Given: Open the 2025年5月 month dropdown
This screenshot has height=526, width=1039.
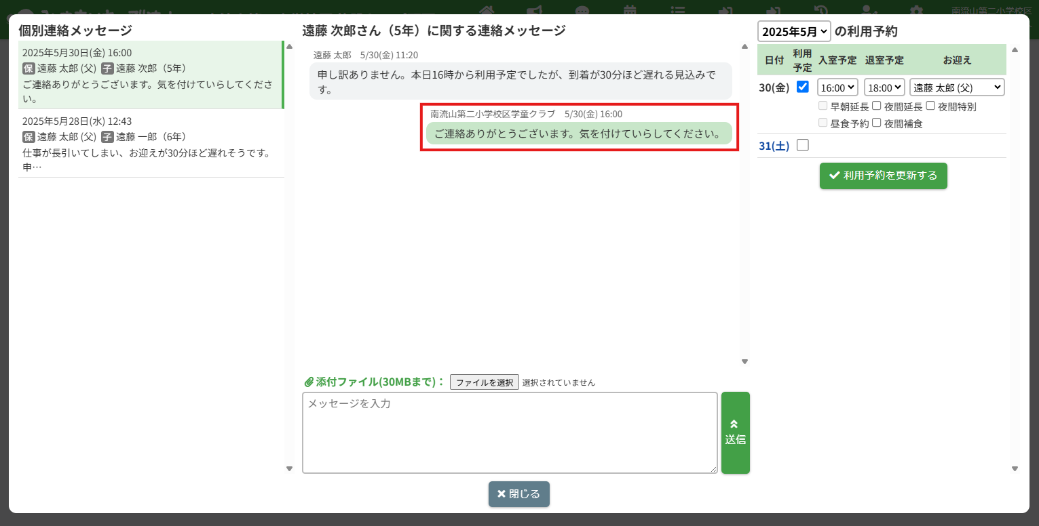Looking at the screenshot, I should [x=793, y=31].
